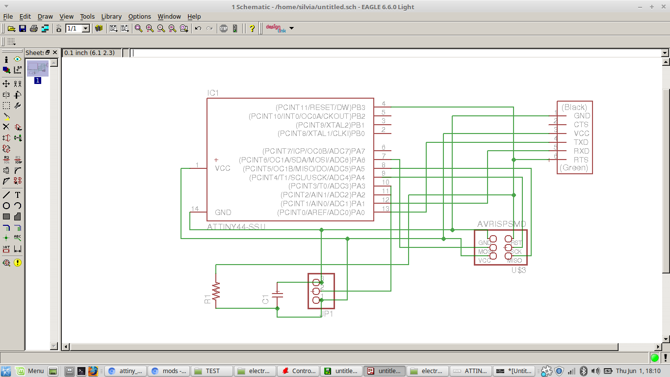Select the Dimension tool
Viewport: 670px width, 377px height.
[x=18, y=249]
